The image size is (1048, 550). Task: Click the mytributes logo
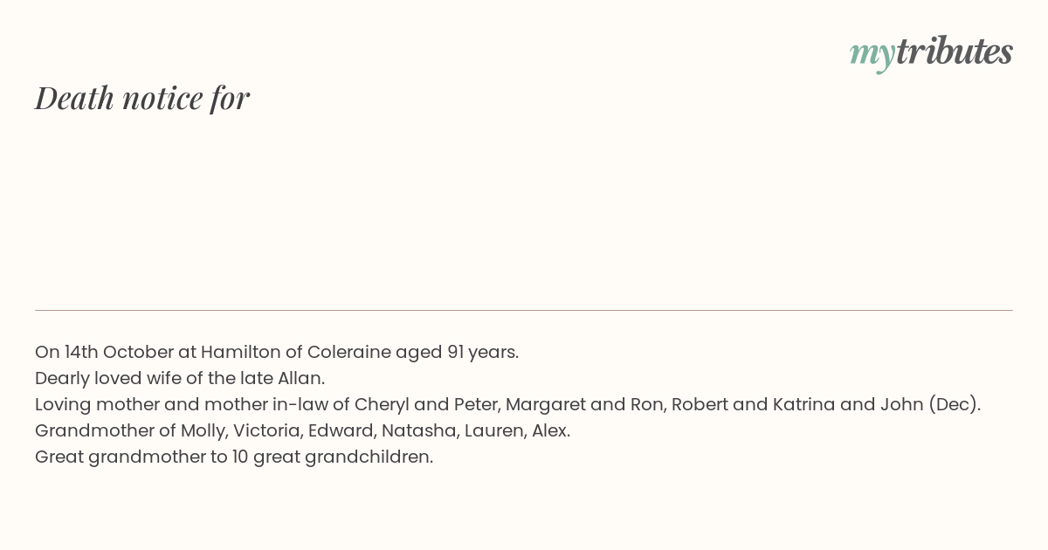click(x=931, y=52)
